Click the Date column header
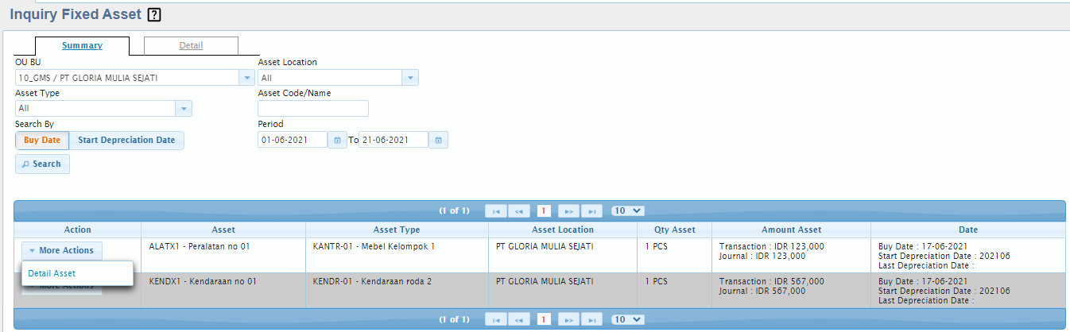The height and width of the screenshot is (332, 1070). (968, 230)
